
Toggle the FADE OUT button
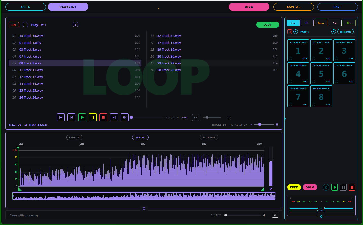[209, 137]
